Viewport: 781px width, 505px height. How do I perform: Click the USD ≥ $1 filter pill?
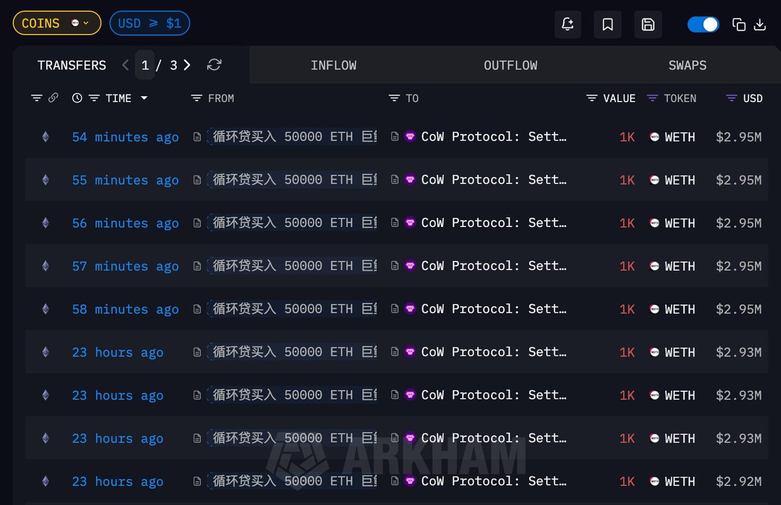click(x=150, y=23)
